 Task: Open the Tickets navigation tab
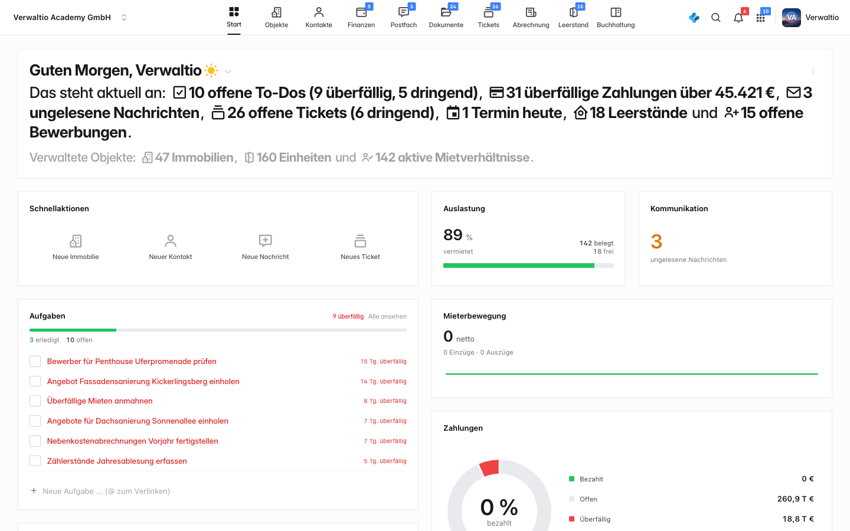pyautogui.click(x=489, y=18)
